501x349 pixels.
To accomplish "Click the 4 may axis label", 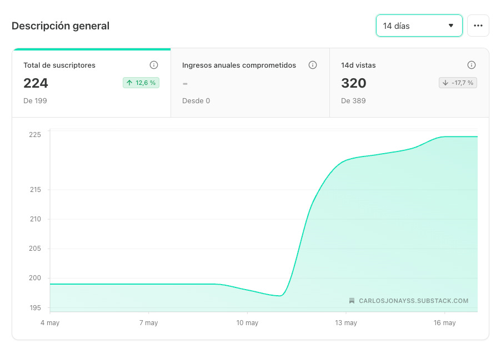I will click(x=50, y=323).
